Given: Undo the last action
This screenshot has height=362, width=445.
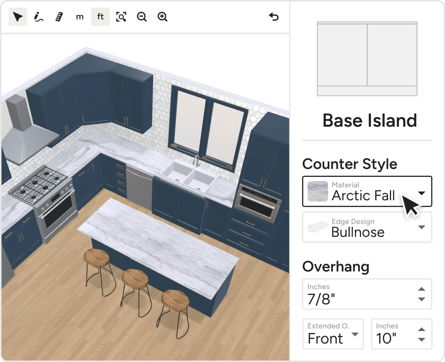Looking at the screenshot, I should point(274,17).
